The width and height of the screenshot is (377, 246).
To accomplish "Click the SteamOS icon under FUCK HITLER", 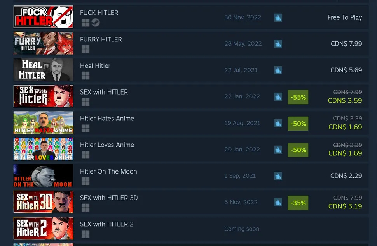I will pyautogui.click(x=96, y=22).
